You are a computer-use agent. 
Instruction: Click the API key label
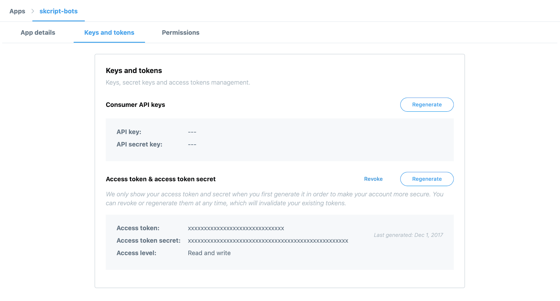tap(129, 132)
